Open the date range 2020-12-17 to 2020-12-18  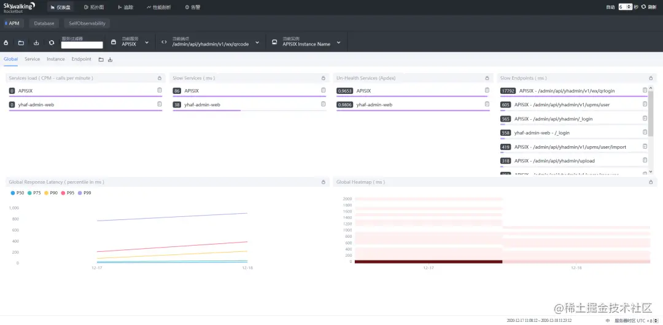click(x=539, y=320)
